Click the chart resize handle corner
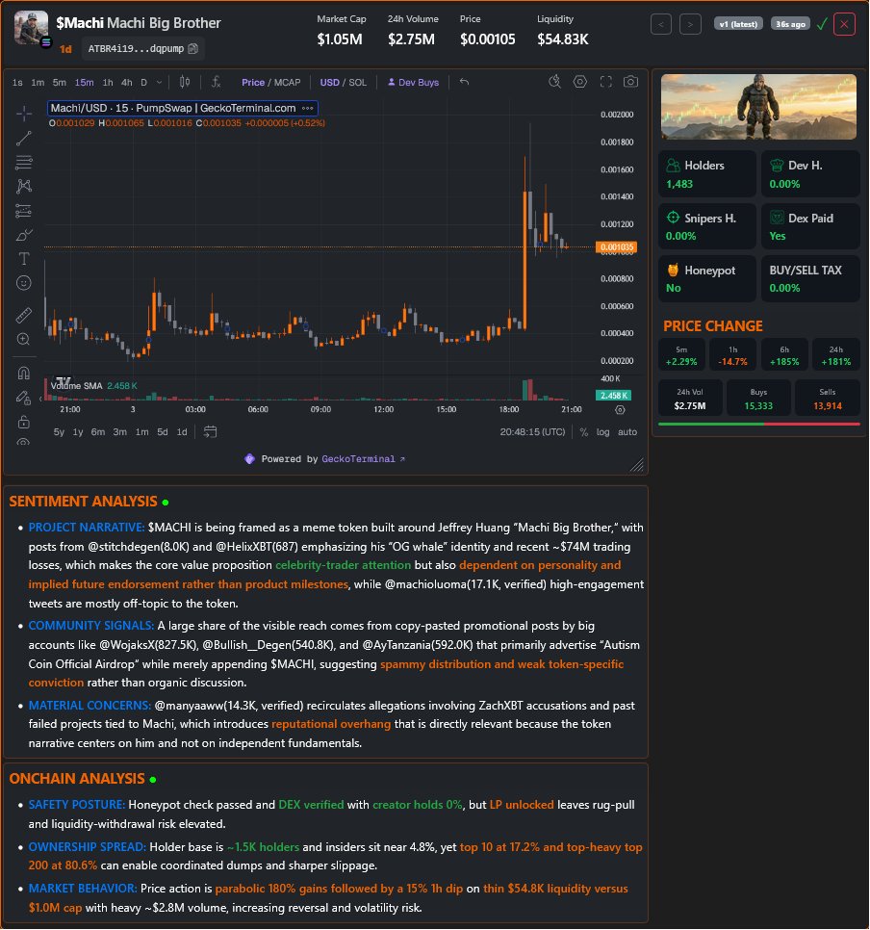 click(637, 465)
